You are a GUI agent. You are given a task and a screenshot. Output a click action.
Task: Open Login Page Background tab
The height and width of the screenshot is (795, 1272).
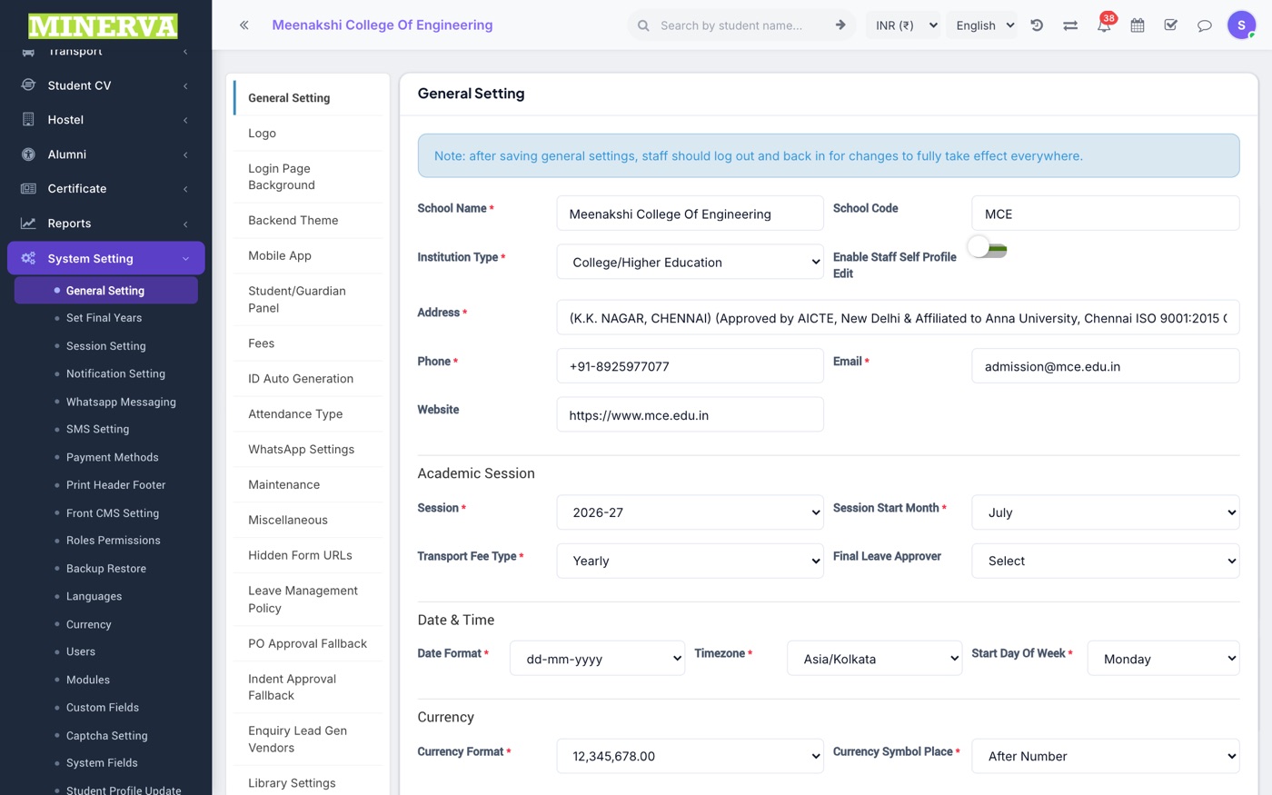[308, 177]
